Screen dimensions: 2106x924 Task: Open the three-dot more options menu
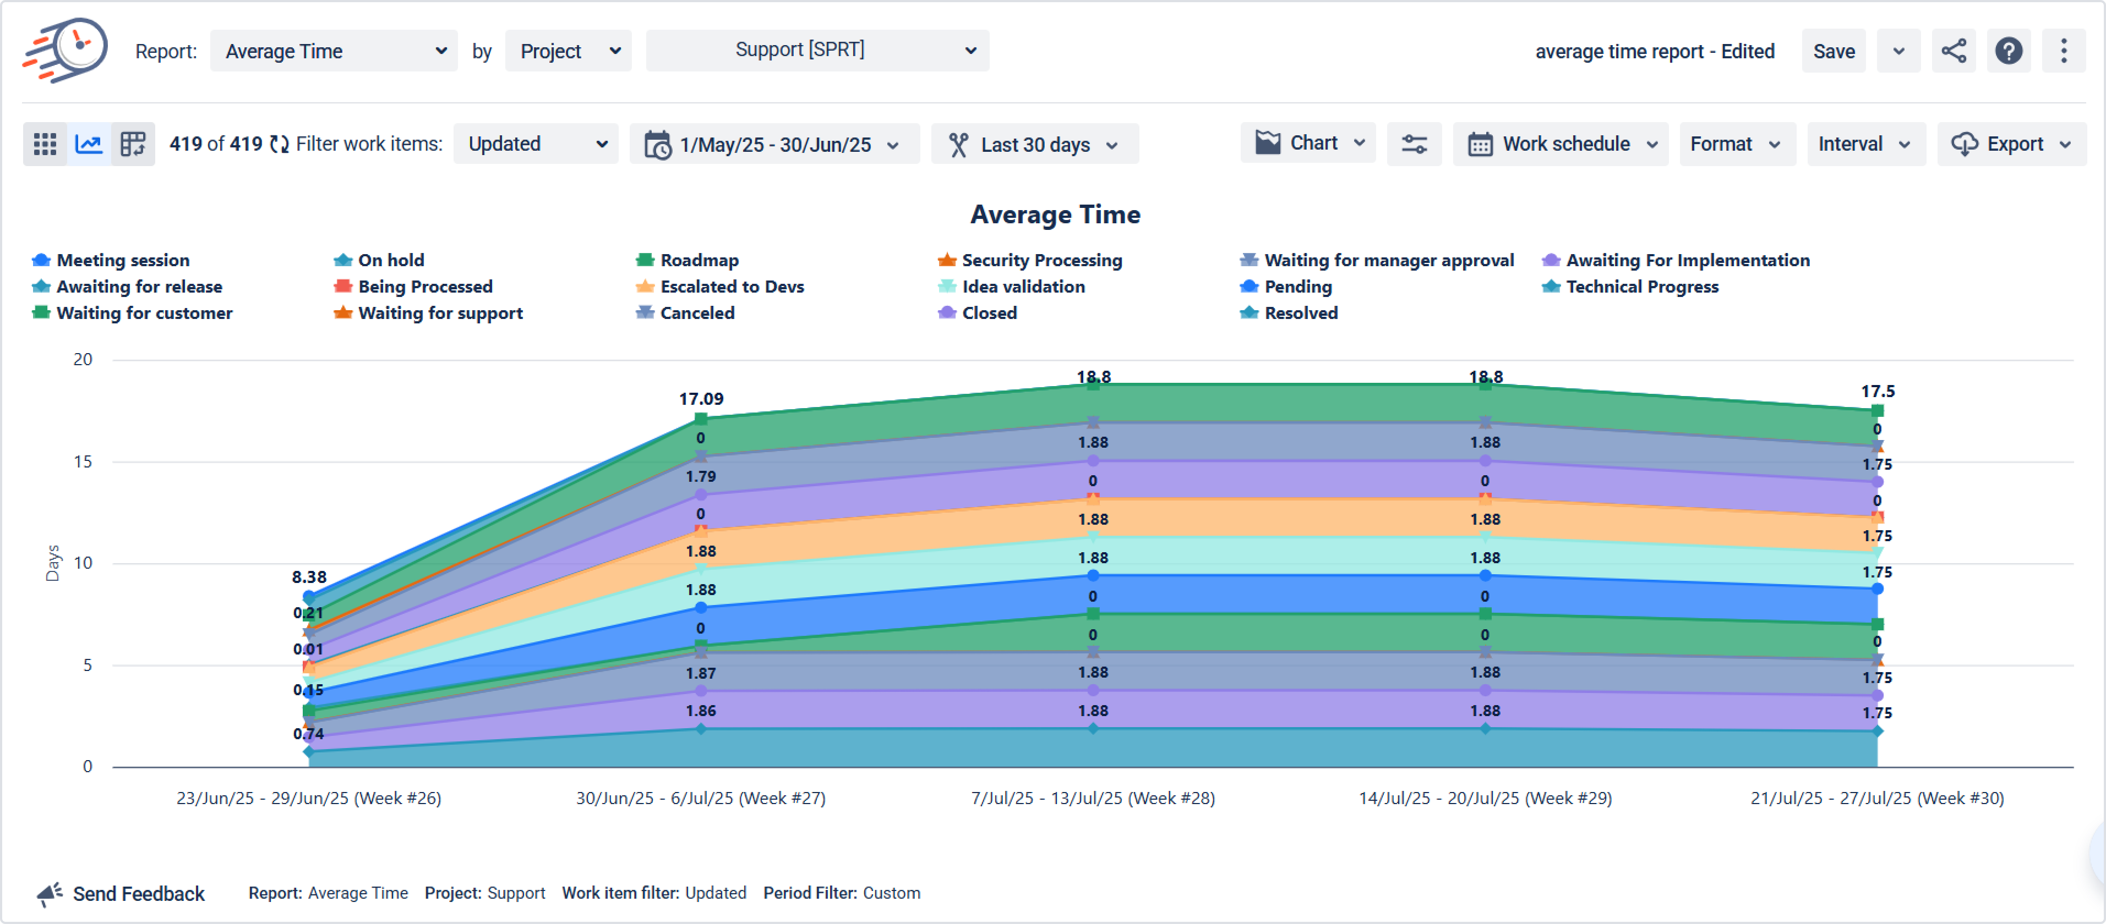pyautogui.click(x=2063, y=51)
